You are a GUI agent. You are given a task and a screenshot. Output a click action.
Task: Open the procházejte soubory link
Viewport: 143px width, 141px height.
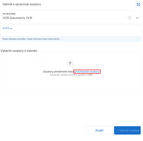click(x=87, y=72)
